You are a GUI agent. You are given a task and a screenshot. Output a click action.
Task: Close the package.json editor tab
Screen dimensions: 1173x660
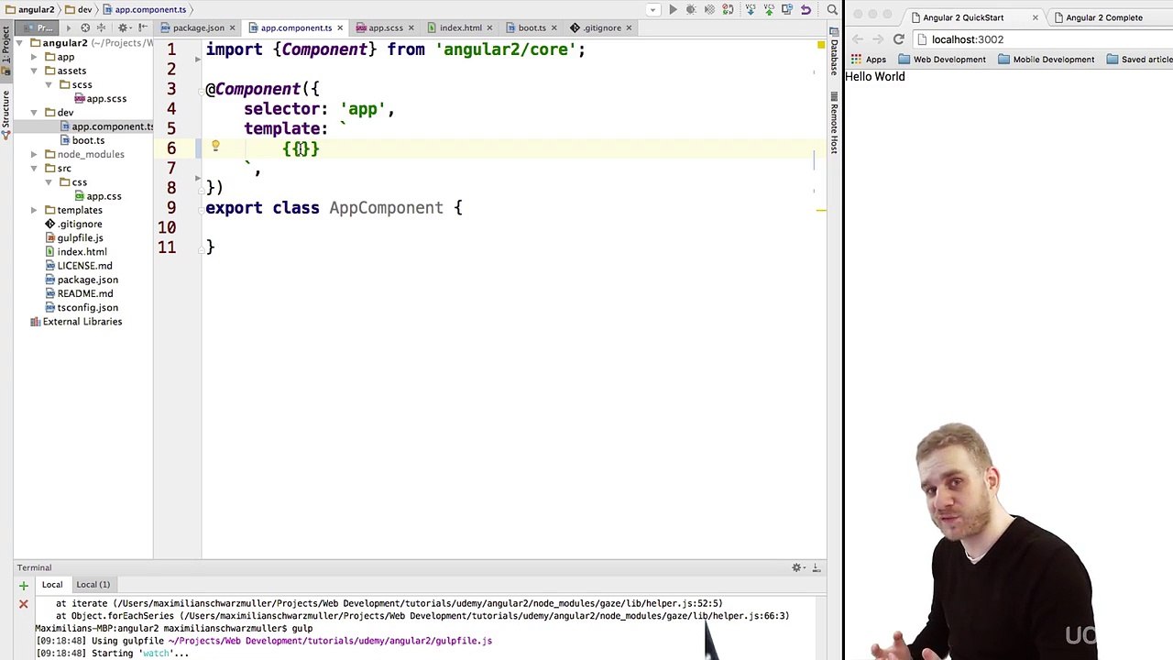click(x=233, y=27)
